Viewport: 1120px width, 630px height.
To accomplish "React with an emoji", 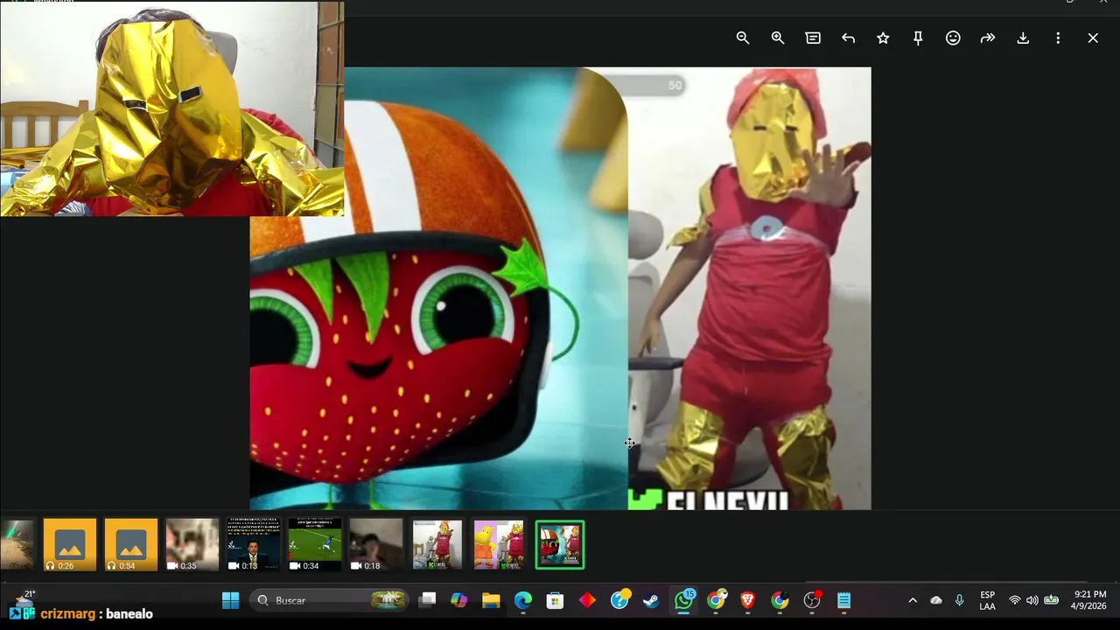I will 953,38.
